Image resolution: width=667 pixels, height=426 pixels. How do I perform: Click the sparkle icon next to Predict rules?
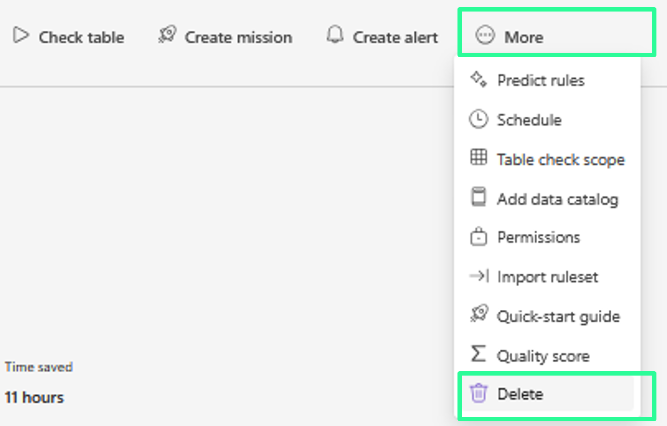[x=478, y=79]
